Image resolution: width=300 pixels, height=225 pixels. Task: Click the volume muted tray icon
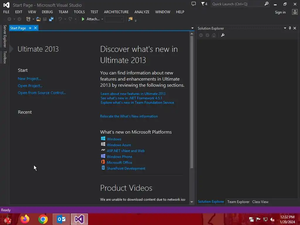point(272,219)
